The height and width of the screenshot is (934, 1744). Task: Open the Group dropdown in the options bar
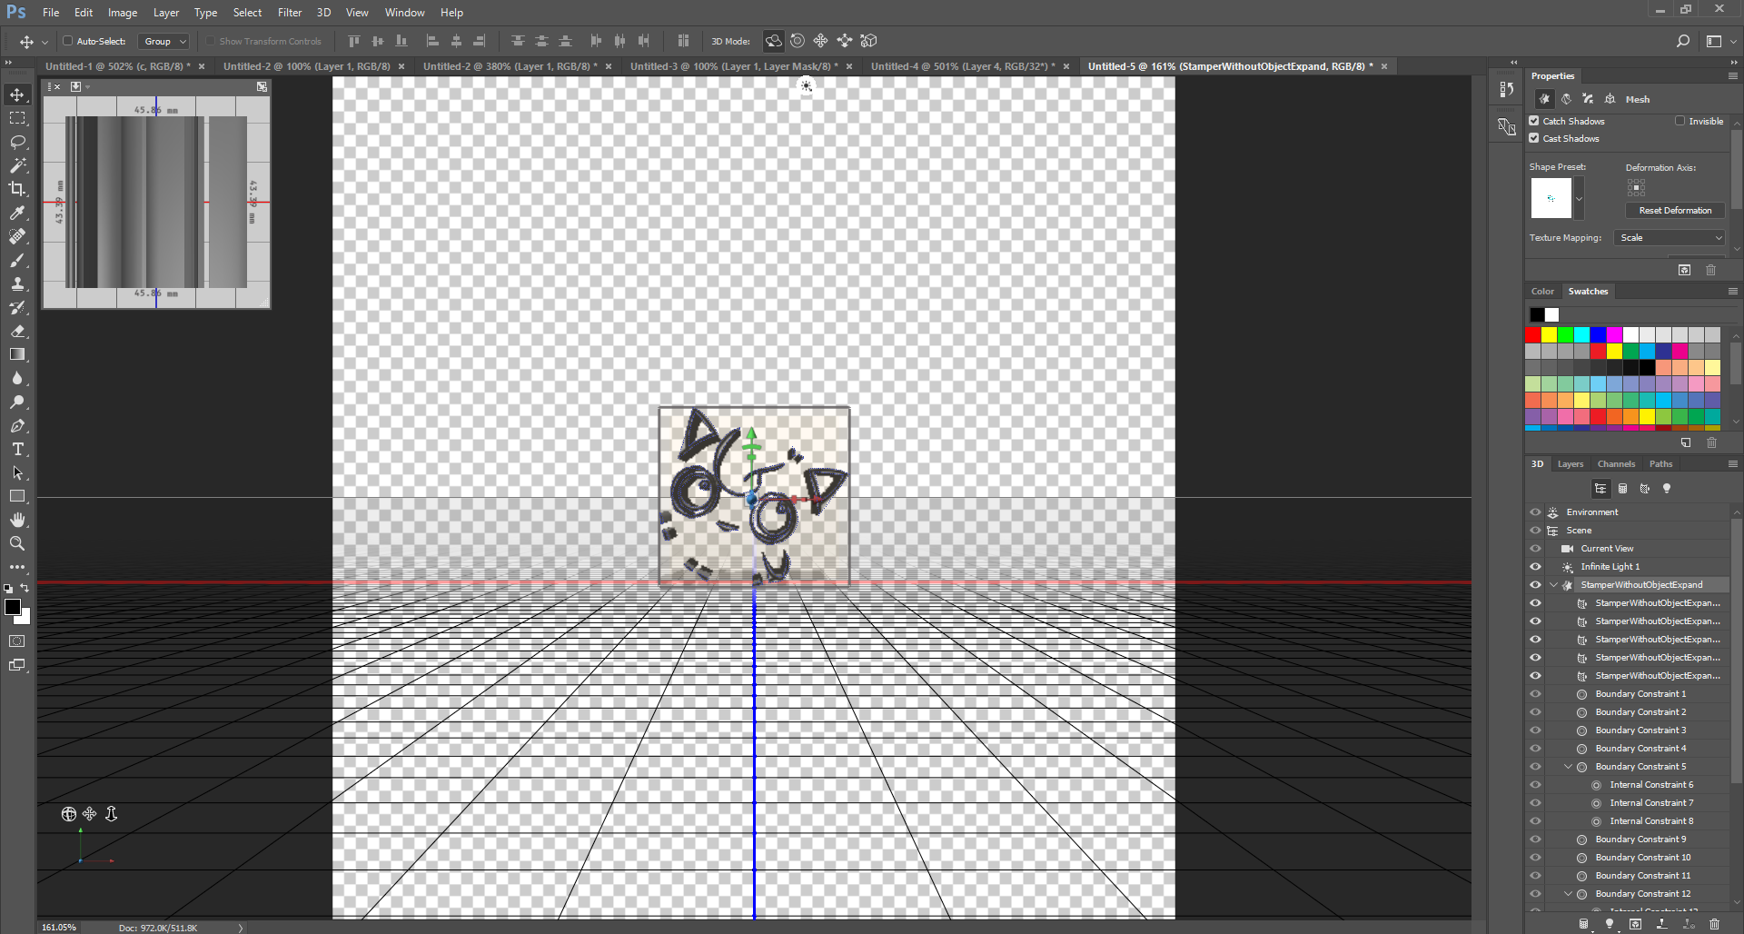click(x=163, y=41)
